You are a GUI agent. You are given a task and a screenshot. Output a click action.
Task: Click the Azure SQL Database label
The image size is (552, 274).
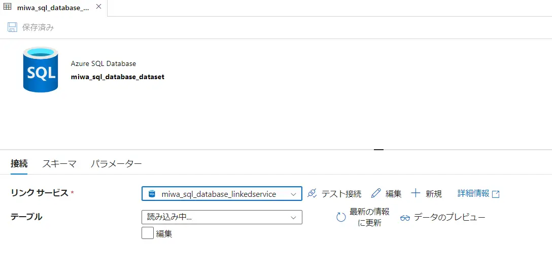(x=103, y=64)
